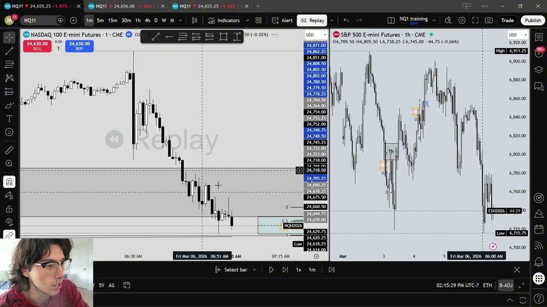Switch to 4h timeframe
This screenshot has height=307, width=547.
tap(147, 20)
